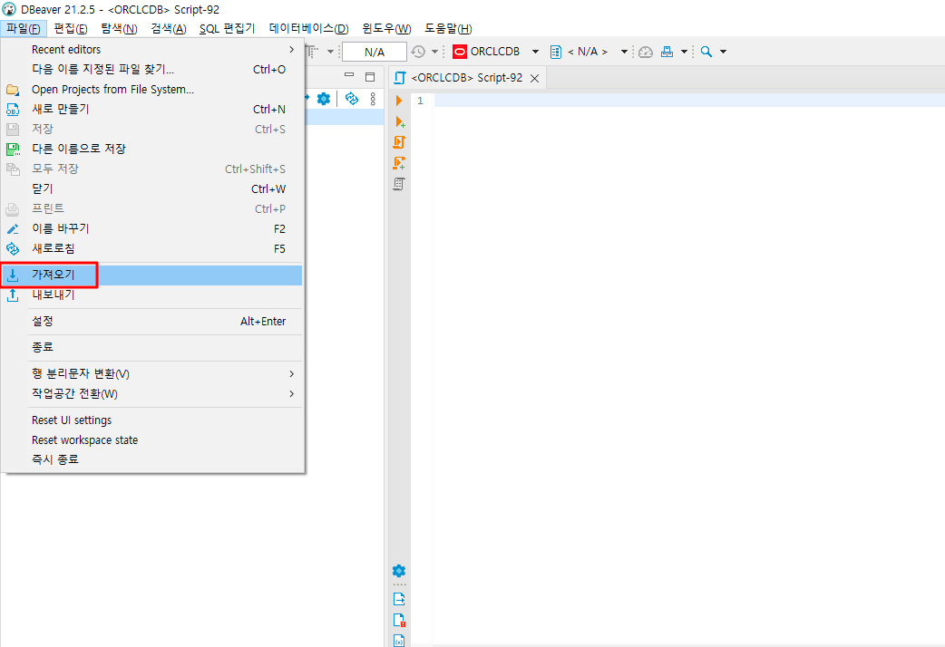Close the Script-92 editor tab

(534, 78)
